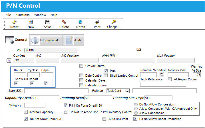Select Allow Concession With QA Approval Only
The height and width of the screenshot is (128, 205).
pyautogui.click(x=136, y=109)
